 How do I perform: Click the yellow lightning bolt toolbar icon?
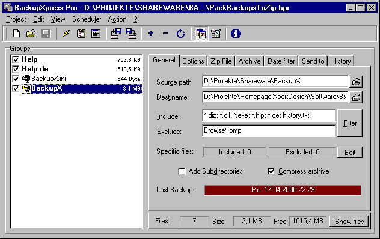66,34
